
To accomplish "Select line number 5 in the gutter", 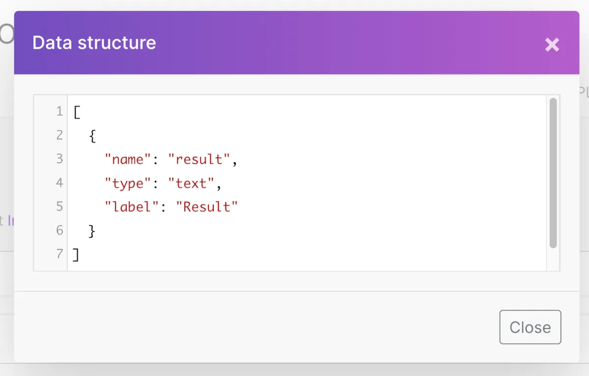I will [x=59, y=206].
